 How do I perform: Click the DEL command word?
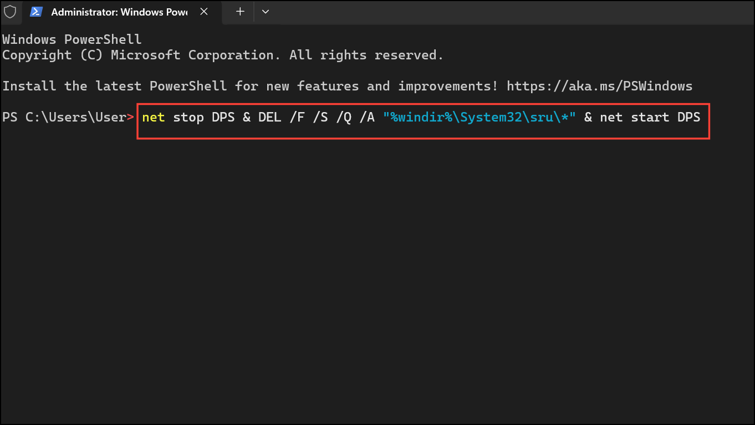(270, 118)
